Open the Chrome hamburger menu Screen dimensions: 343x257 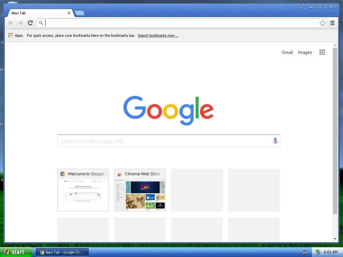(332, 23)
